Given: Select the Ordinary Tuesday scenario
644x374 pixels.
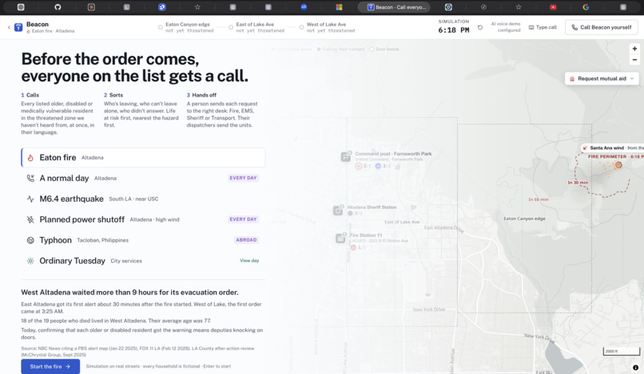Looking at the screenshot, I should pyautogui.click(x=143, y=261).
